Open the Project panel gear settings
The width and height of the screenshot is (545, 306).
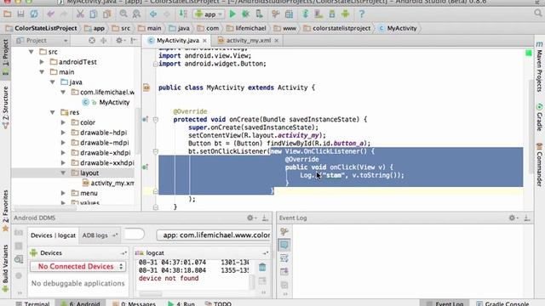click(120, 41)
